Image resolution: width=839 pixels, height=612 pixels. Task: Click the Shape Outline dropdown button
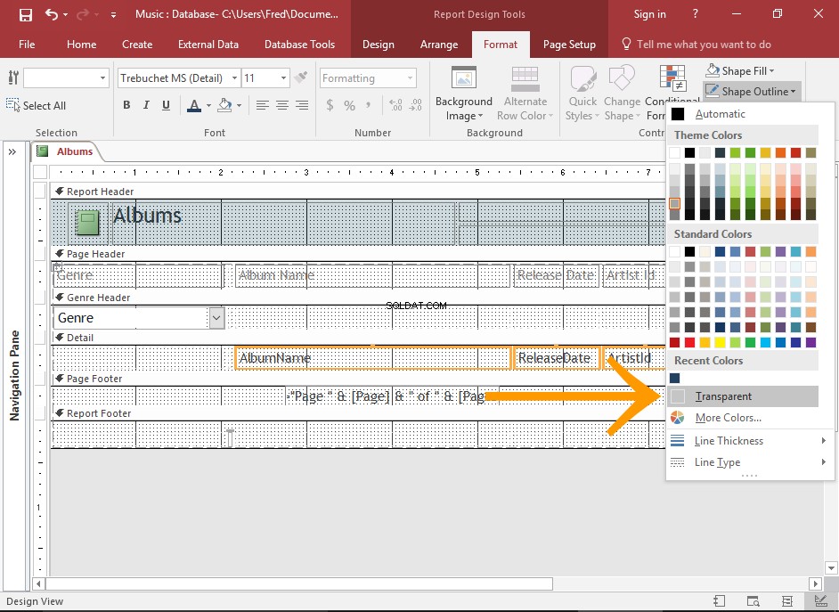coord(751,92)
